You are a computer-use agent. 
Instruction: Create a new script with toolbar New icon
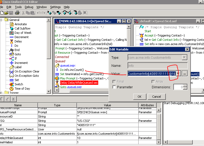click(2, 13)
